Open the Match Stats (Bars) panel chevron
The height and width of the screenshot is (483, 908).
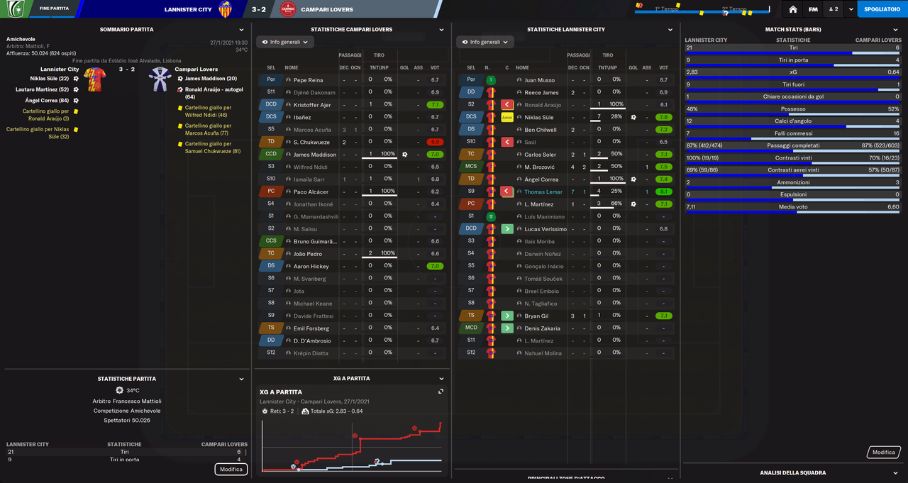click(896, 30)
